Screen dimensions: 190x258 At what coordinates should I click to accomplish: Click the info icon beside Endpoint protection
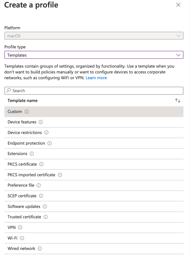[x=50, y=143]
